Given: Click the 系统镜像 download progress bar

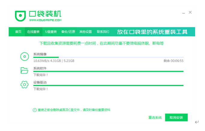Looking at the screenshot, I should (108, 57).
